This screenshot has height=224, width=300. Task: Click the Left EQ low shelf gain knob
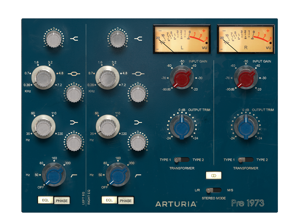pyautogui.click(x=74, y=142)
